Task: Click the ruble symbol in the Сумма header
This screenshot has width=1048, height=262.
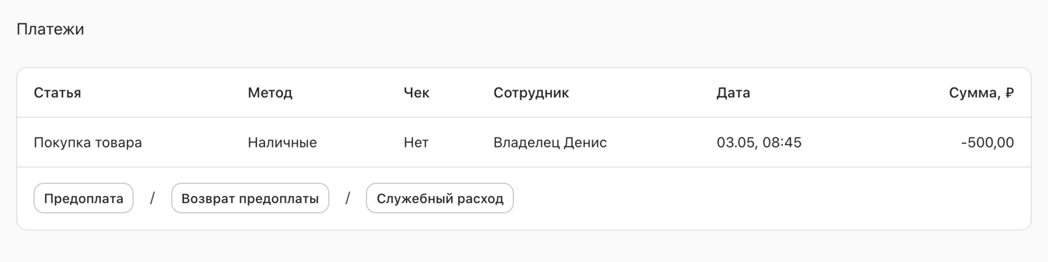Action: (1009, 93)
